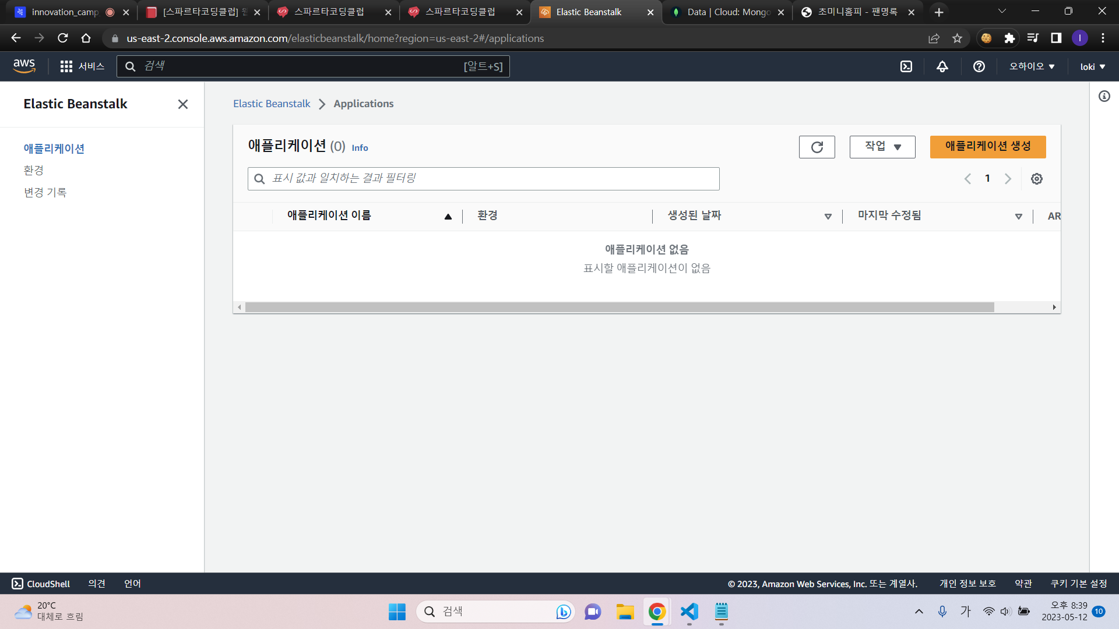Viewport: 1119px width, 629px height.
Task: Open the notifications bell icon
Action: 942,66
